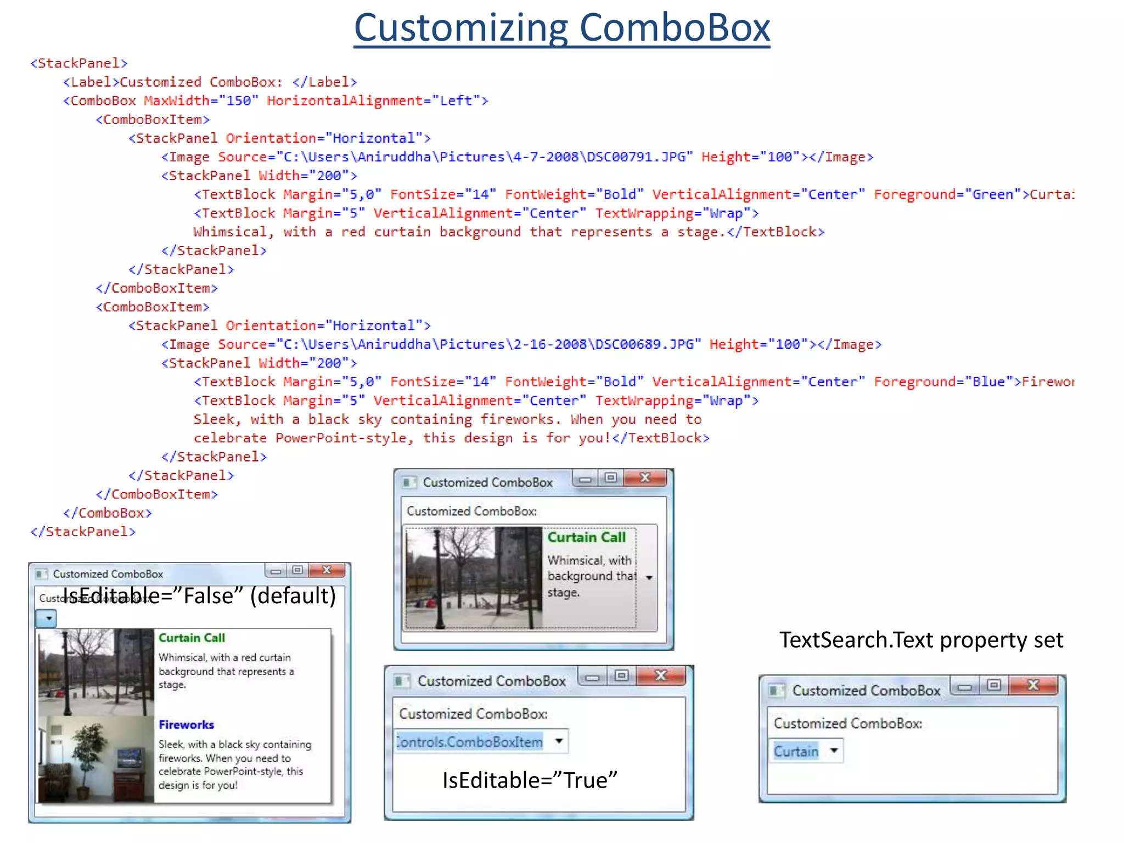Maximize the IsEditable True window
The width and height of the screenshot is (1124, 843).
[621, 676]
